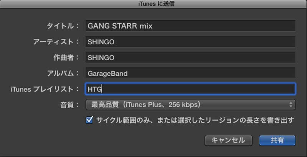
Task: Click the アルバム： label text
Action: 63,74
